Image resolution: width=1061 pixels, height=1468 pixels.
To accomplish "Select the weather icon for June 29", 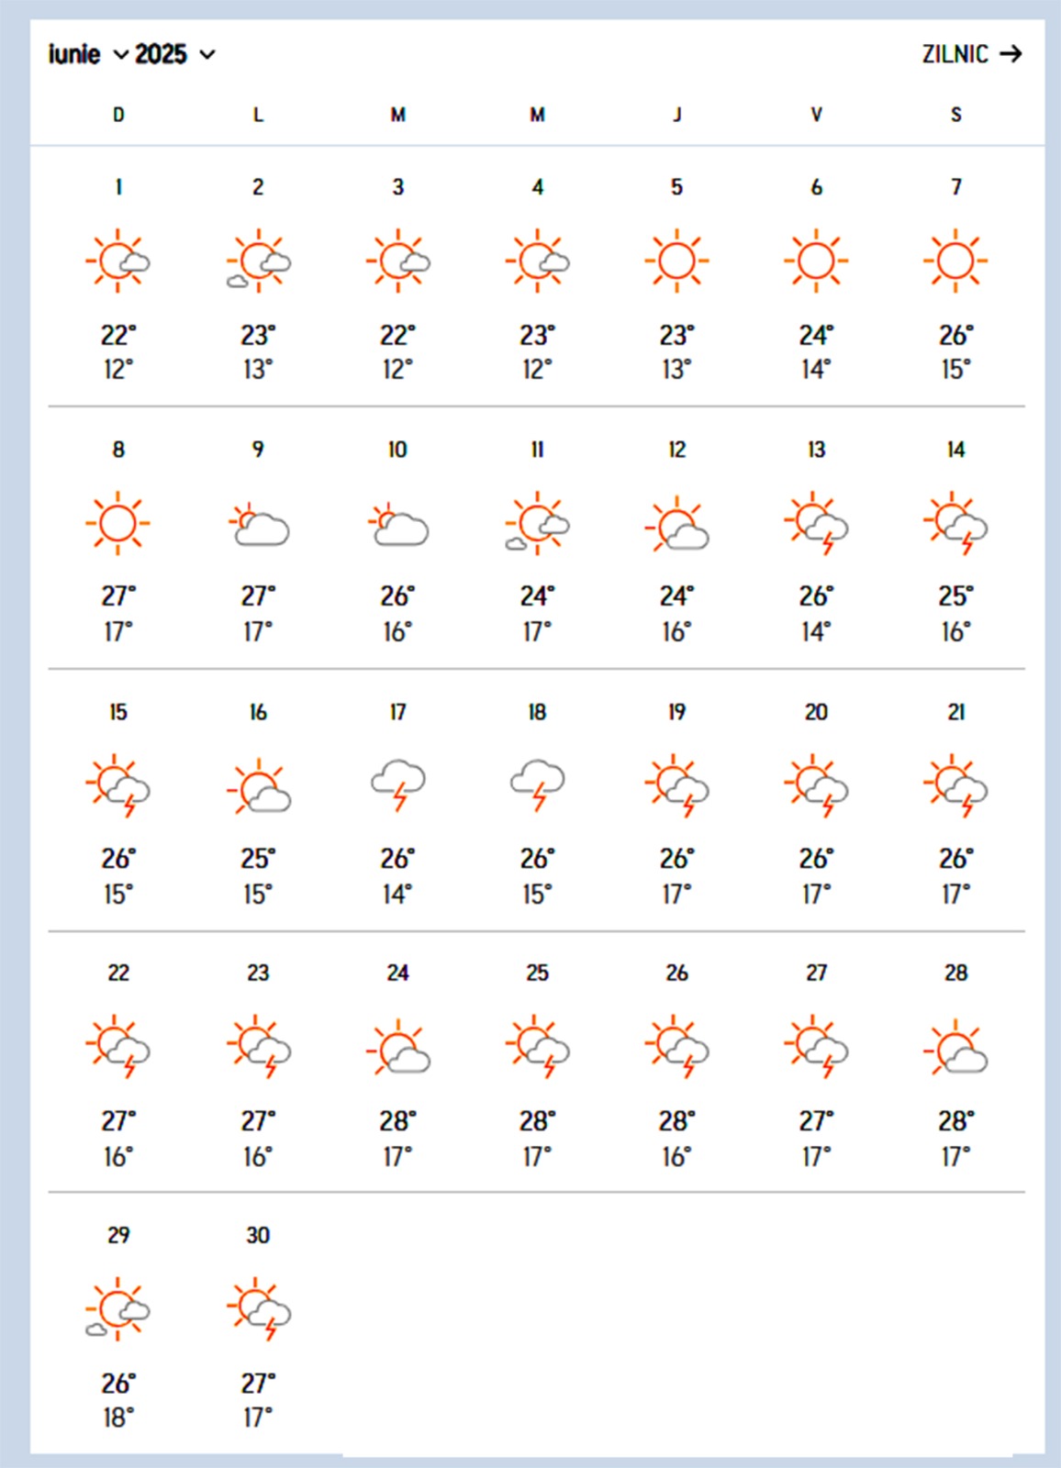I will (x=118, y=1309).
